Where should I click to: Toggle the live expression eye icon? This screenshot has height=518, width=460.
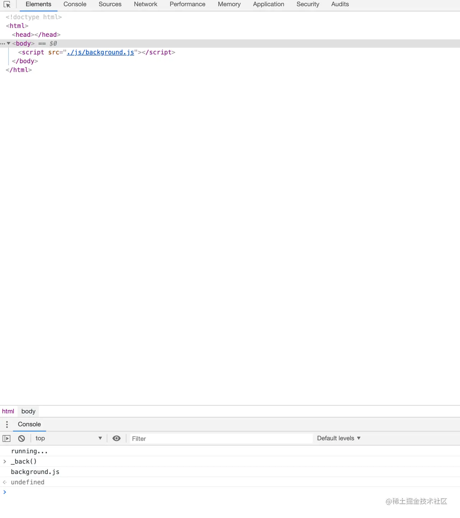coord(117,438)
